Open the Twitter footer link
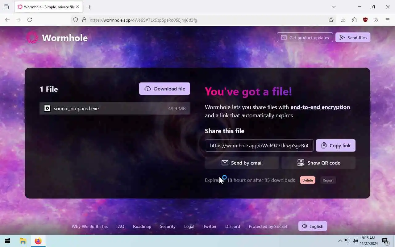 point(210,226)
